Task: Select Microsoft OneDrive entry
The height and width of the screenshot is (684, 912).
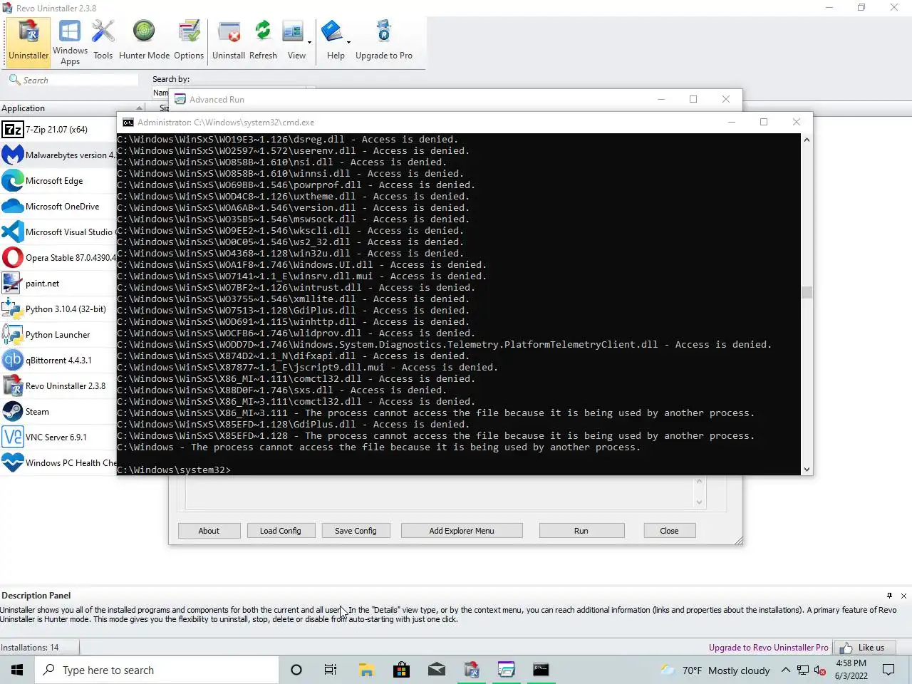Action: click(x=58, y=207)
